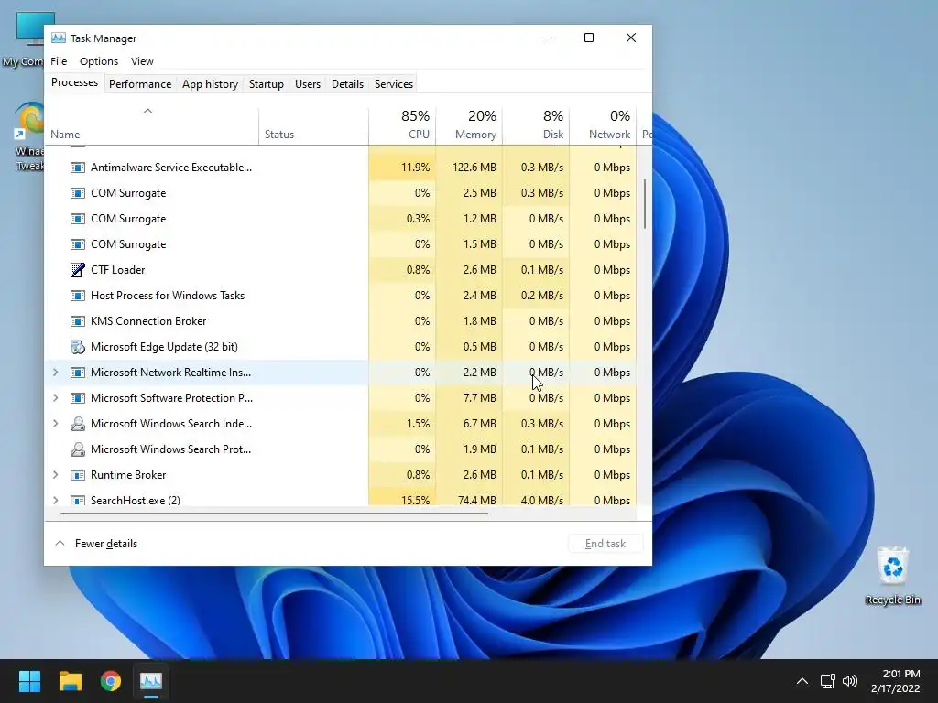Sort by the Disk column header
This screenshot has height=703, width=938.
click(x=536, y=125)
